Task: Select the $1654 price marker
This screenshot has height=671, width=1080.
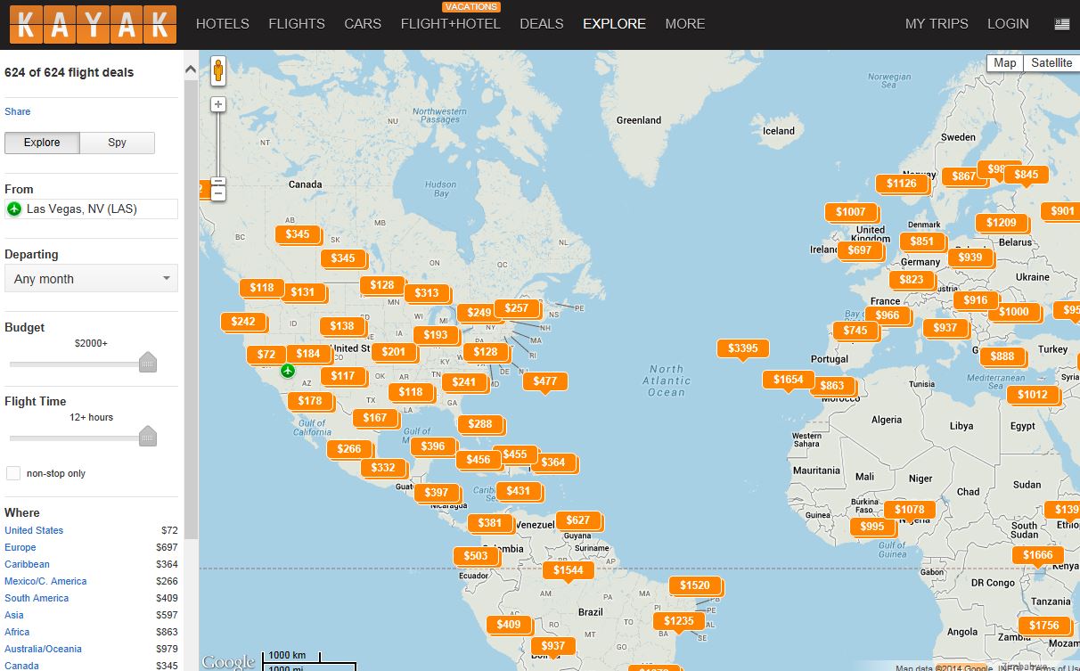Action: pyautogui.click(x=787, y=380)
